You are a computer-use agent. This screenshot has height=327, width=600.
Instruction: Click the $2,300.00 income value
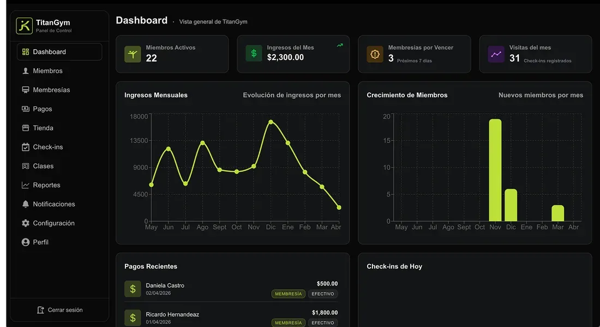285,57
